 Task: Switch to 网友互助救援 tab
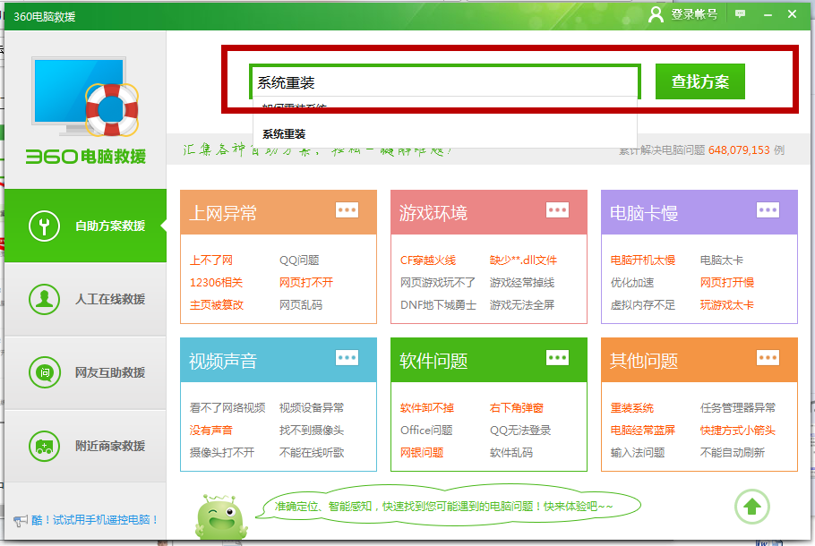[x=86, y=372]
